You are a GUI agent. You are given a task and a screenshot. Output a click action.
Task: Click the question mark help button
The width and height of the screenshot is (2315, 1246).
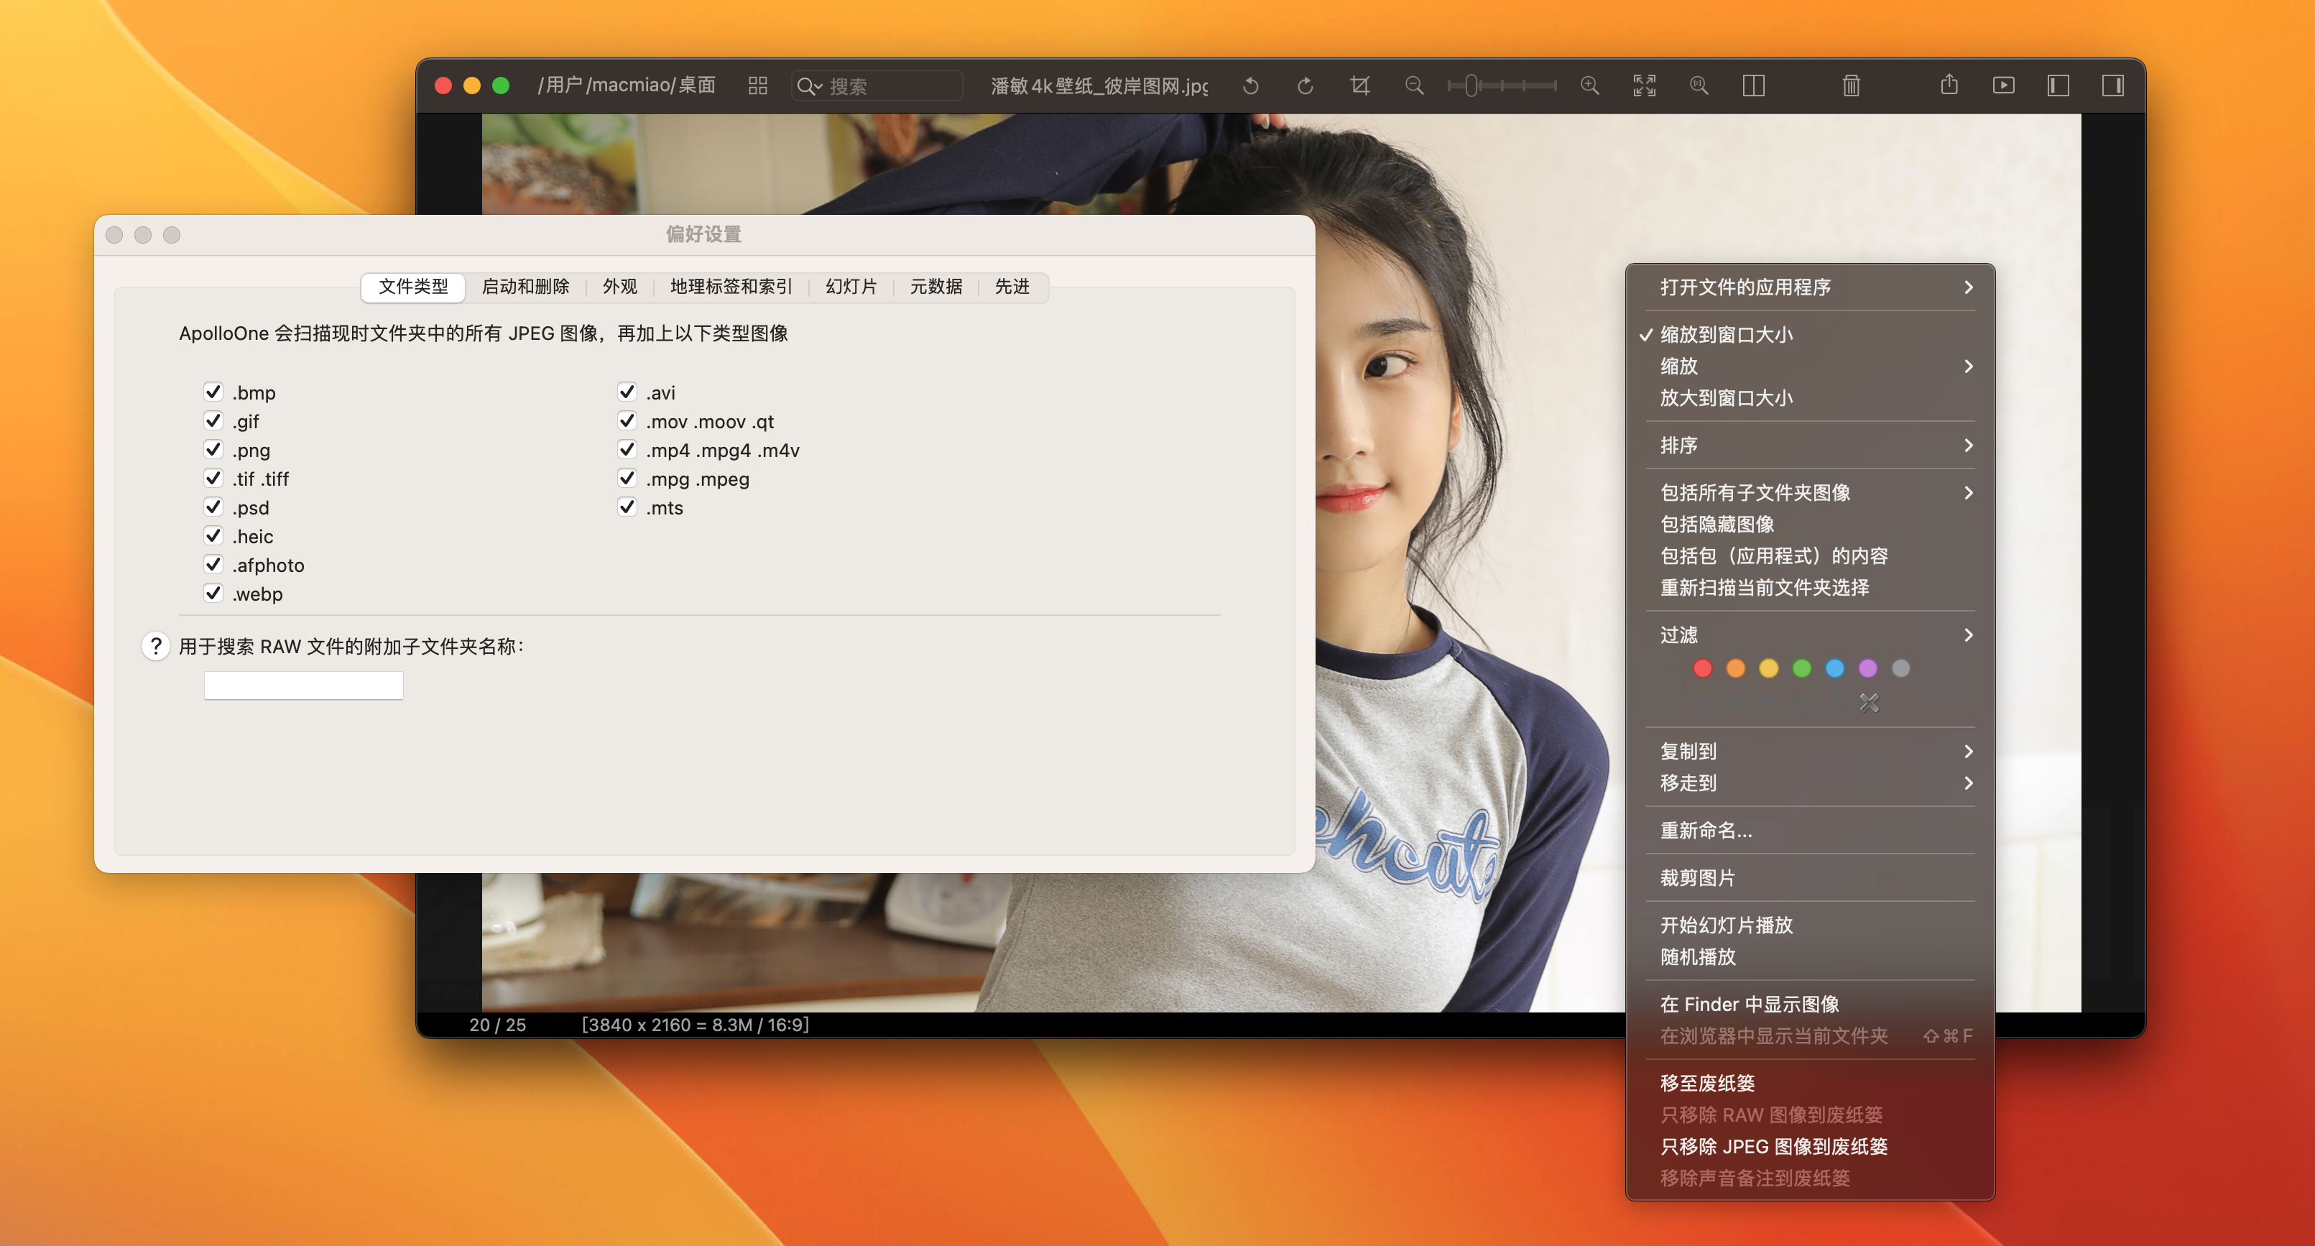[x=155, y=645]
